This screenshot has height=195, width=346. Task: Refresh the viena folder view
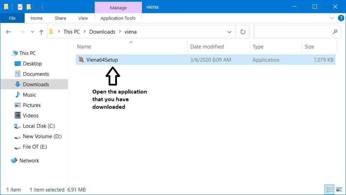click(x=243, y=32)
